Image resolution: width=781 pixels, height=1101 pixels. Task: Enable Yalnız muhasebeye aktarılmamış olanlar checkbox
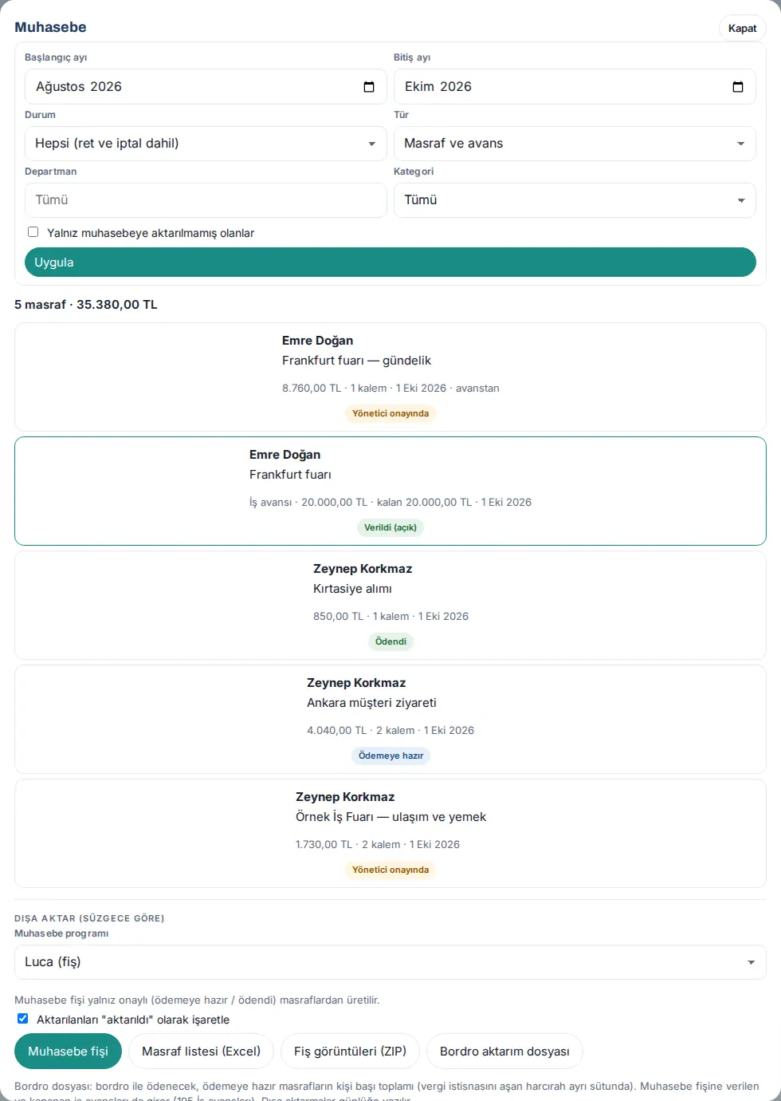(x=33, y=232)
